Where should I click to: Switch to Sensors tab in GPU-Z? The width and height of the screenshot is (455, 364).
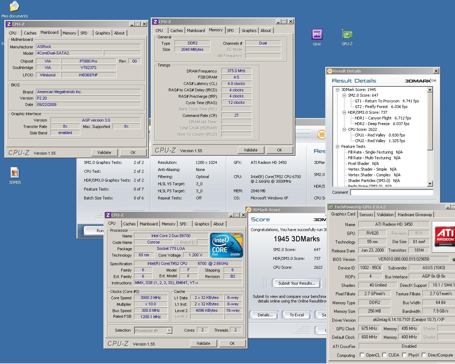click(366, 215)
